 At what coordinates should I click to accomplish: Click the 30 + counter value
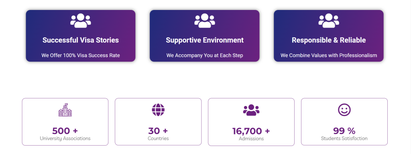click(x=158, y=131)
